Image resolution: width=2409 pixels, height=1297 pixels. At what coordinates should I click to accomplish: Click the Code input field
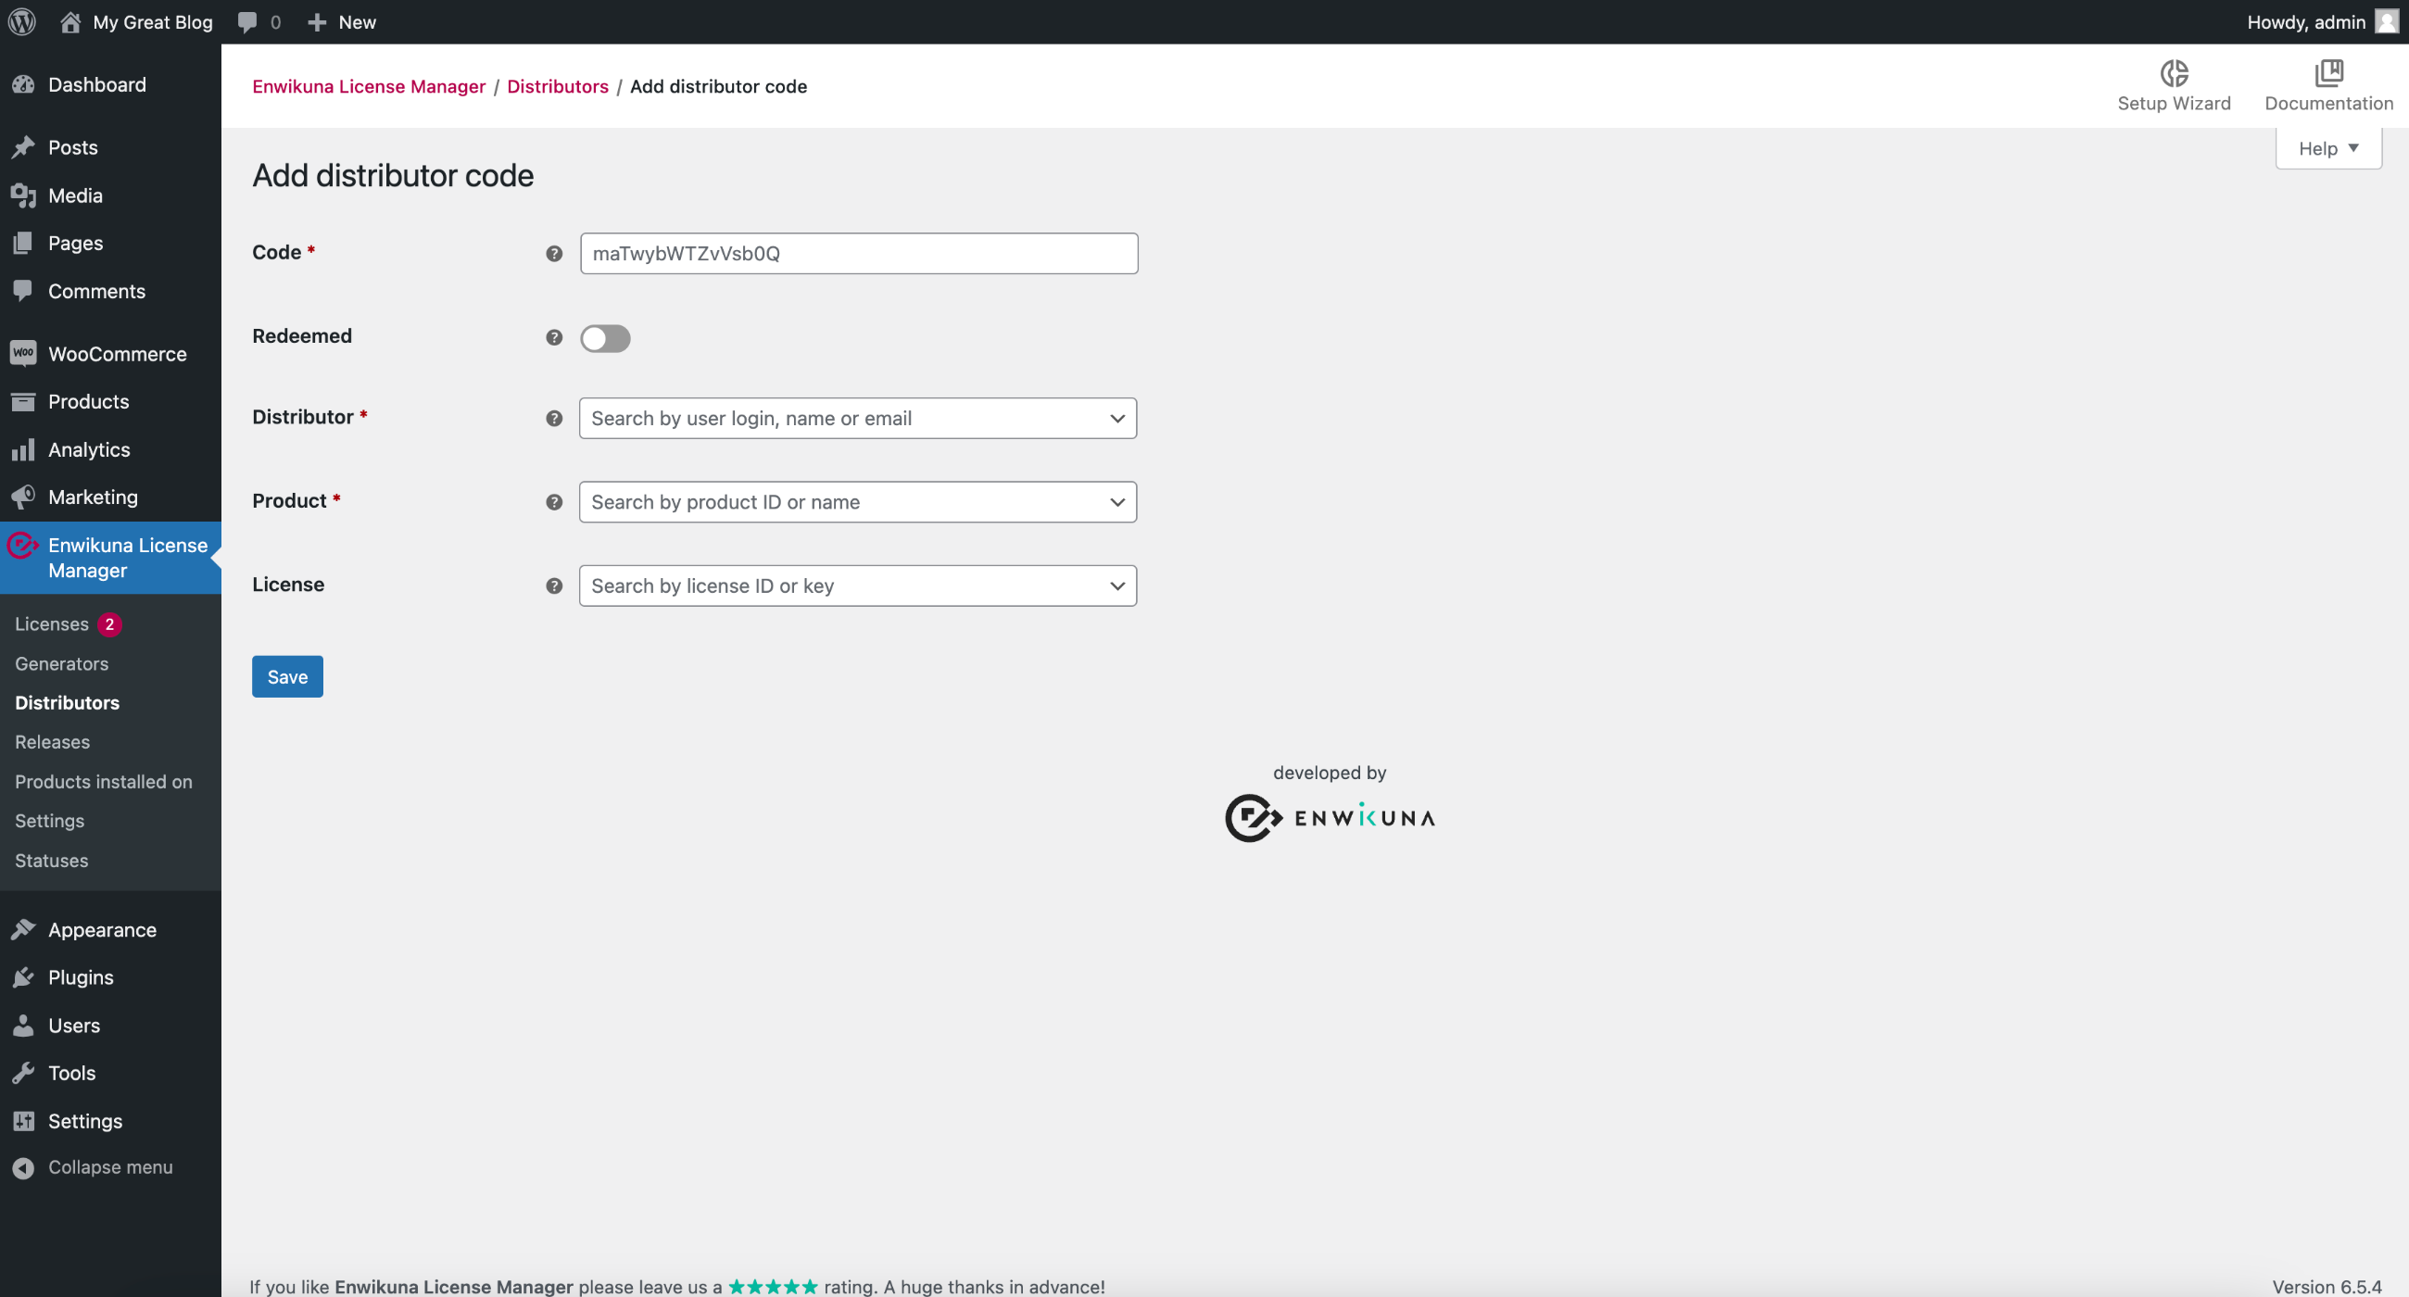tap(858, 252)
